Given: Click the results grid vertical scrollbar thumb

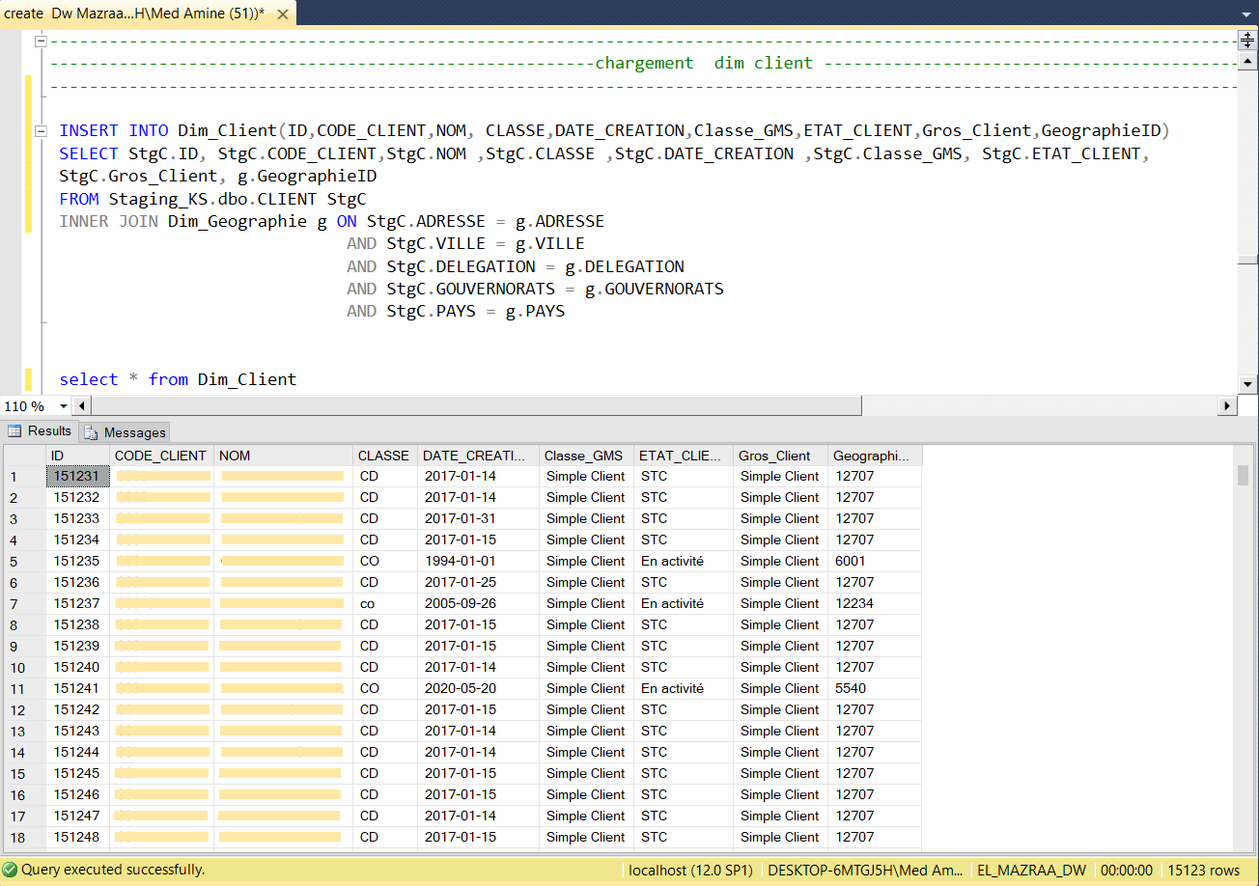Looking at the screenshot, I should (1243, 474).
